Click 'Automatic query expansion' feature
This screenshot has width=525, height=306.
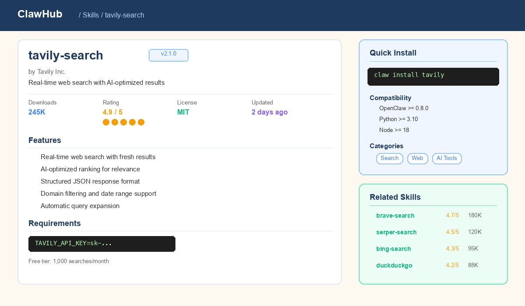click(x=80, y=206)
